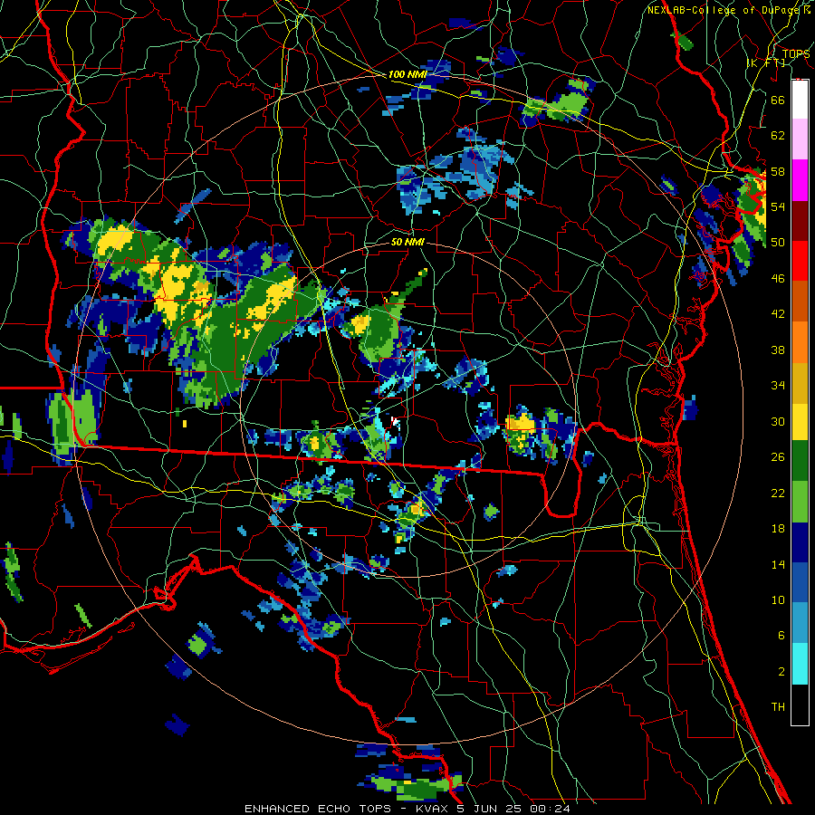Choose the light green legend swatch
Viewport: 815px width, 815px height.
coord(800,502)
